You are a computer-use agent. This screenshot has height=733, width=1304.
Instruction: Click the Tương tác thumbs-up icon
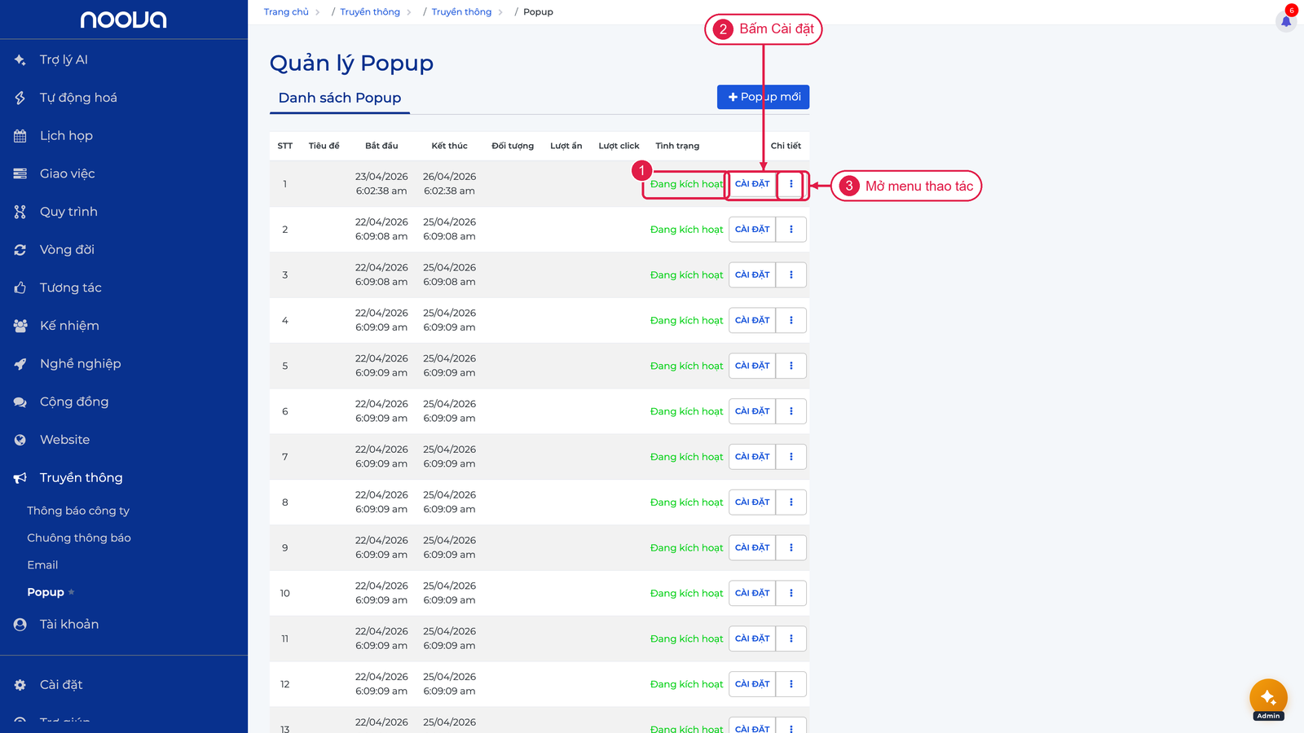pyautogui.click(x=20, y=287)
